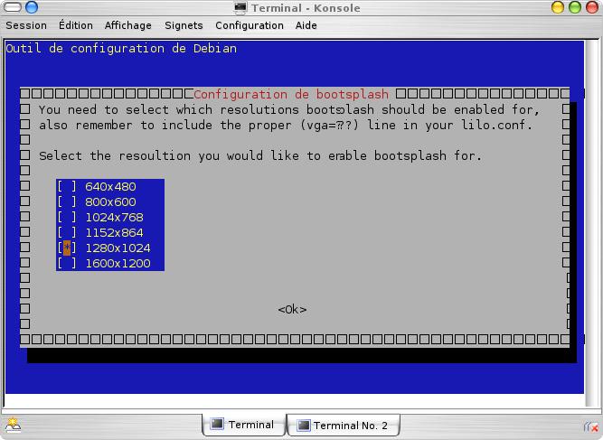Select the 800x600 resolution checkbox
This screenshot has height=440, width=603.
pos(67,202)
